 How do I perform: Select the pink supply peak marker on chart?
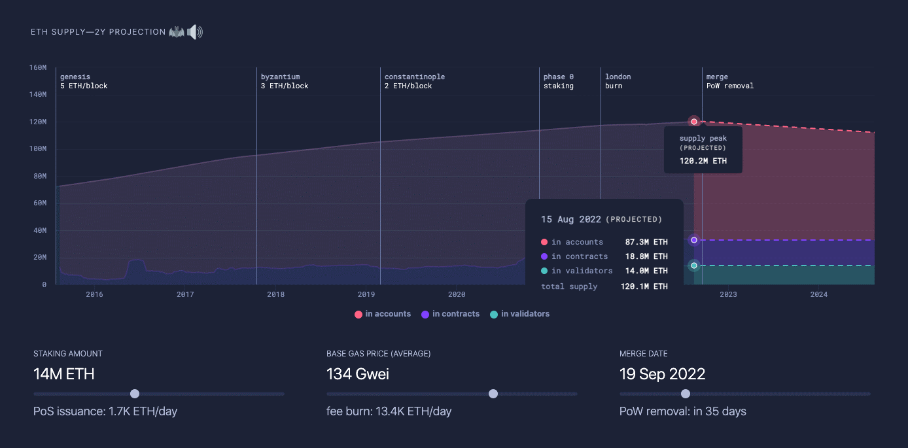click(693, 121)
